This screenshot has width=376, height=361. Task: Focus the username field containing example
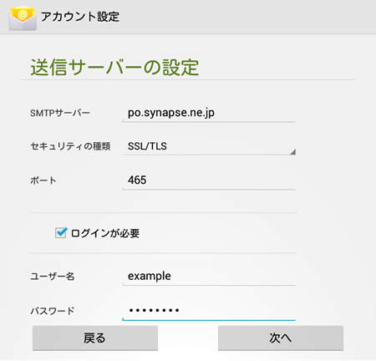click(x=208, y=276)
